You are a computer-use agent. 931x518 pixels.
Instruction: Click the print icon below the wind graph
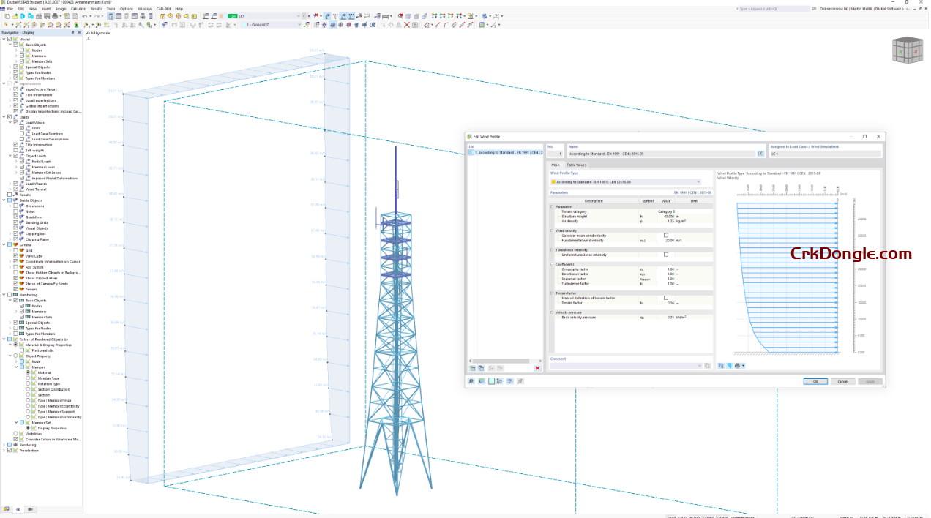point(739,365)
